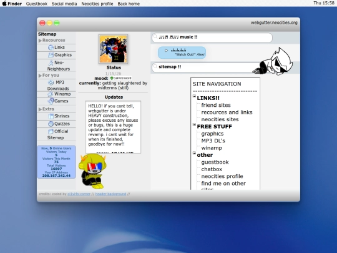Image resolution: width=337 pixels, height=253 pixels.
Task: Collapse the other tree node
Action: (194, 153)
